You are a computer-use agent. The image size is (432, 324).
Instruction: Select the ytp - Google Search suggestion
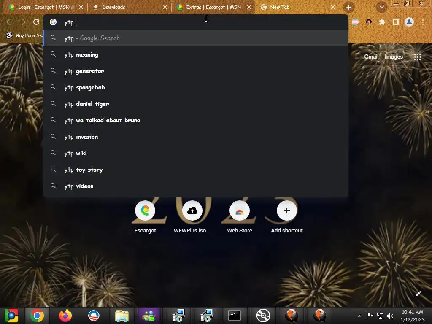pyautogui.click(x=196, y=38)
